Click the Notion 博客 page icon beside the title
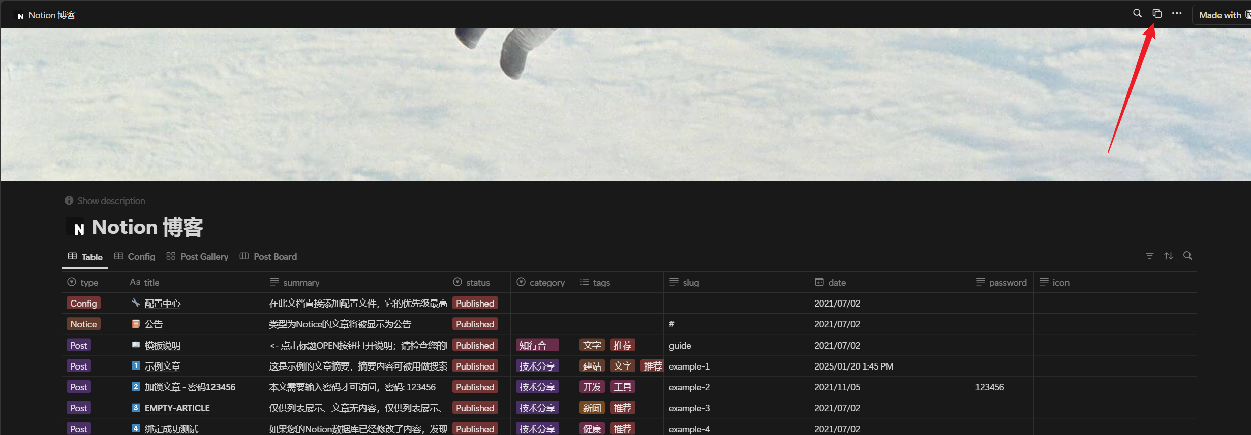Image resolution: width=1251 pixels, height=435 pixels. (x=75, y=227)
